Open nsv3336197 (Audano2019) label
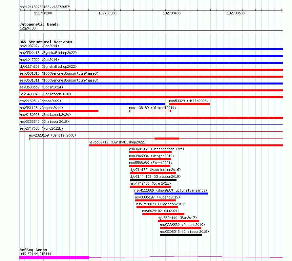 157,197
